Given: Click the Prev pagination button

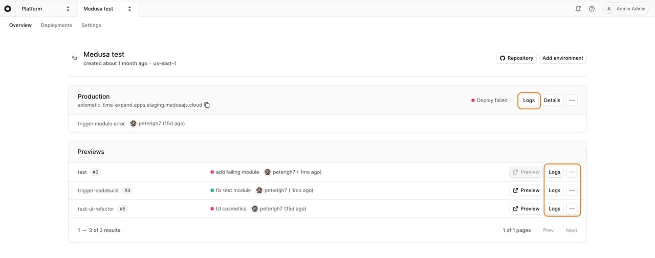Looking at the screenshot, I should [x=549, y=230].
